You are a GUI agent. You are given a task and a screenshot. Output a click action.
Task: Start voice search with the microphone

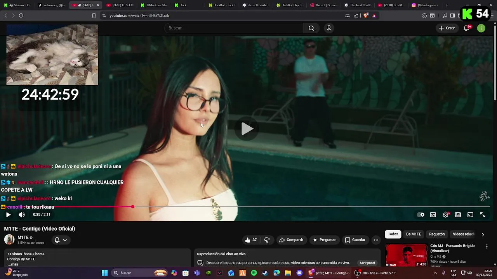click(329, 28)
